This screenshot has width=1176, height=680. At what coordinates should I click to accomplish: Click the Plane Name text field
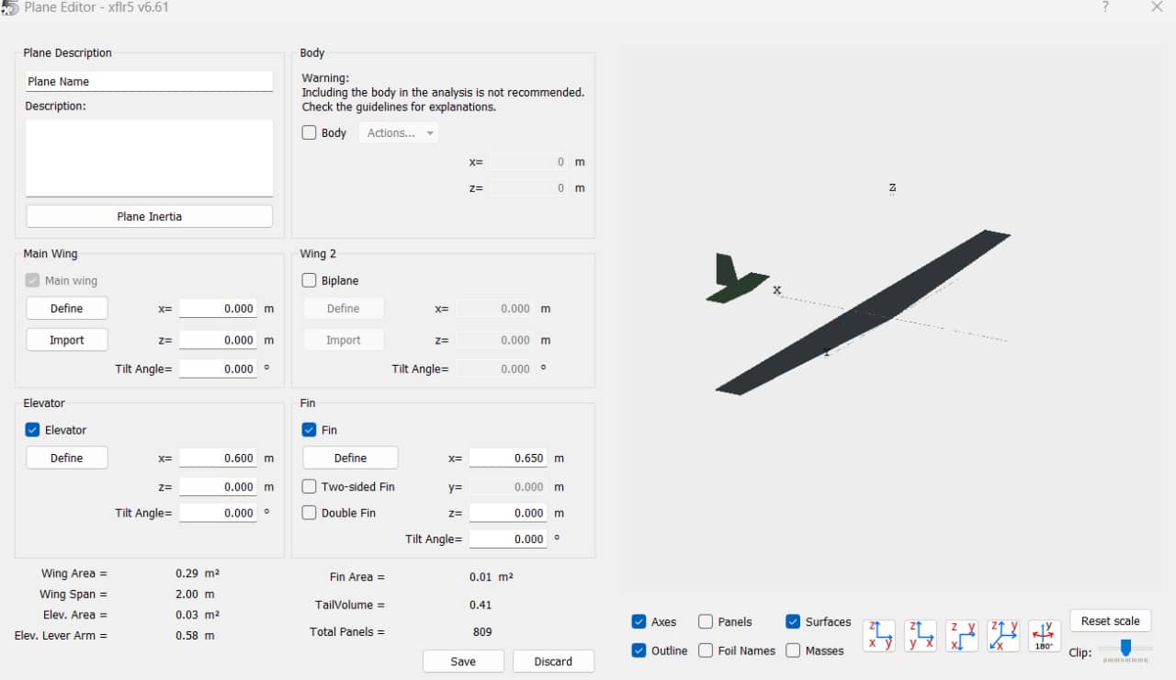(149, 82)
